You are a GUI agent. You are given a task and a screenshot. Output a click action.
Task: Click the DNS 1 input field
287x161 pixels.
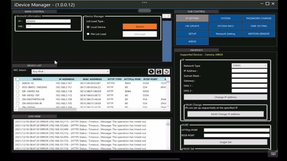pyautogui.click(x=249, y=85)
